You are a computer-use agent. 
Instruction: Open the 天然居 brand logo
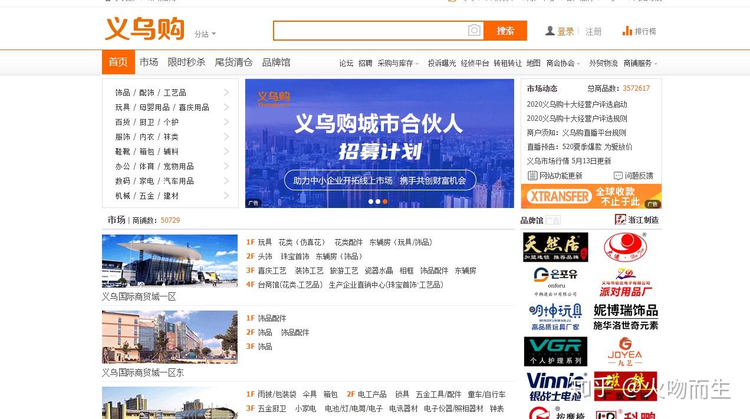coord(555,247)
